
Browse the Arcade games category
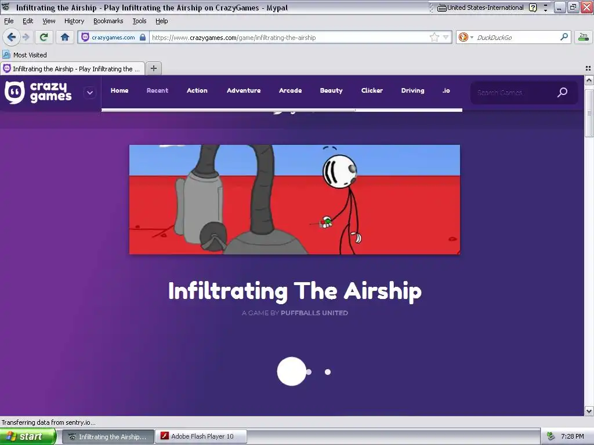click(x=290, y=90)
